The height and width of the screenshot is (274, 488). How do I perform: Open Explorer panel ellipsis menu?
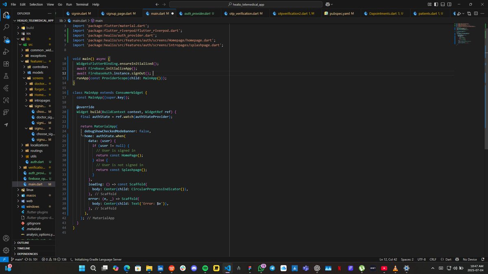pos(50,13)
